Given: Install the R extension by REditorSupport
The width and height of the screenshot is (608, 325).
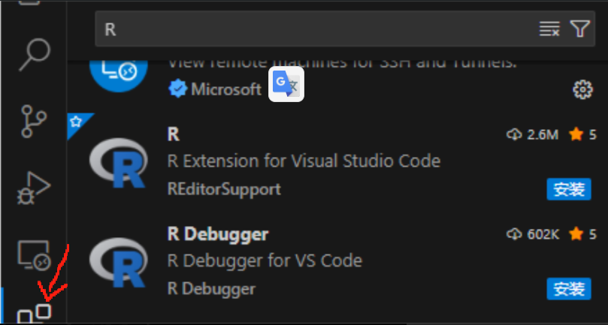Looking at the screenshot, I should [569, 189].
